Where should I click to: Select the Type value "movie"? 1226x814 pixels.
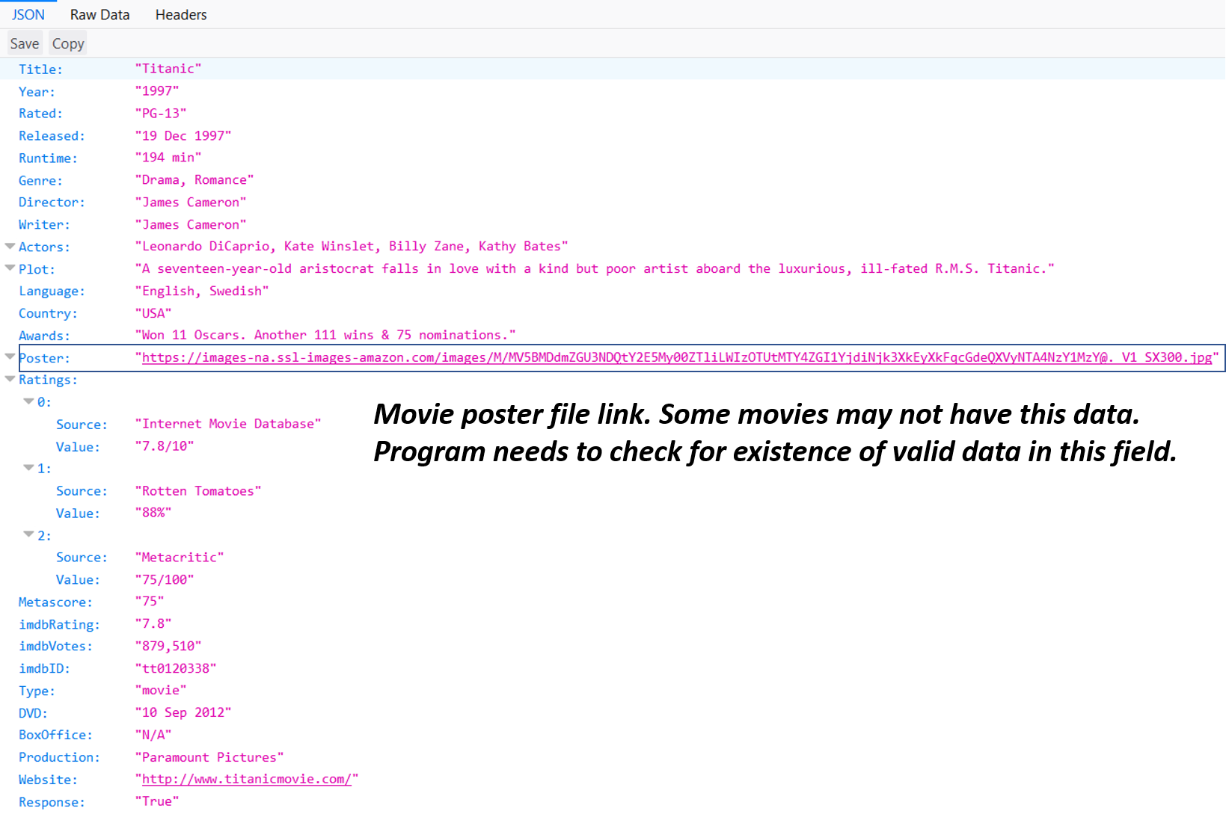click(x=161, y=690)
